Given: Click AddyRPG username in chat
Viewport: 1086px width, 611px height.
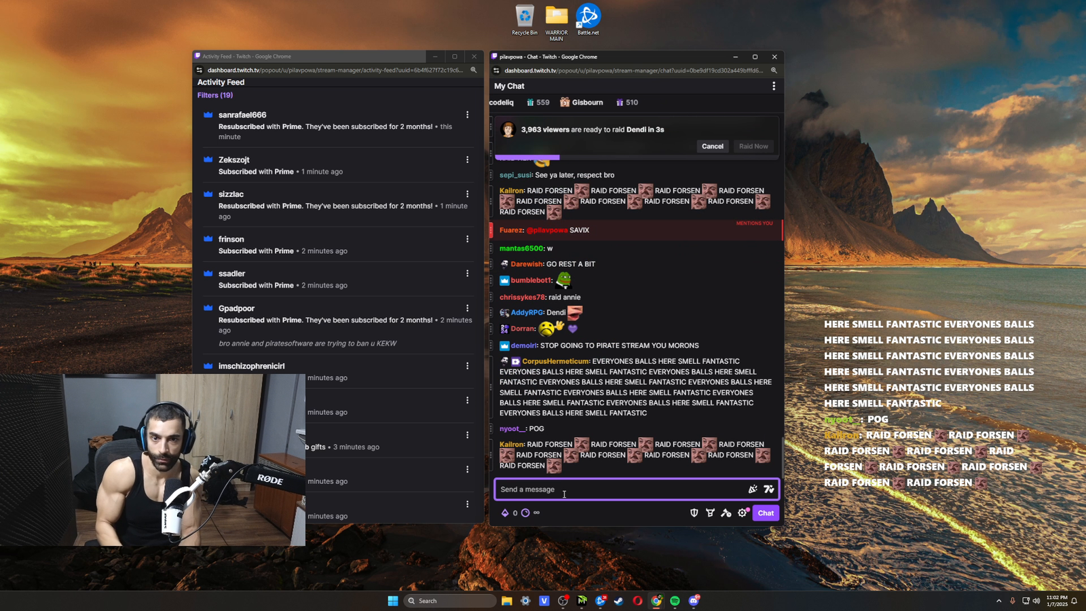Looking at the screenshot, I should 527,312.
